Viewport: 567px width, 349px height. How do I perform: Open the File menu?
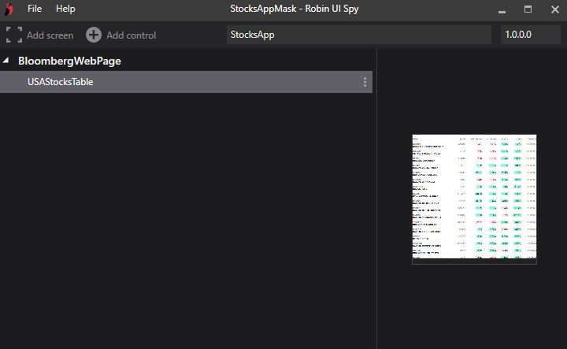pyautogui.click(x=35, y=9)
